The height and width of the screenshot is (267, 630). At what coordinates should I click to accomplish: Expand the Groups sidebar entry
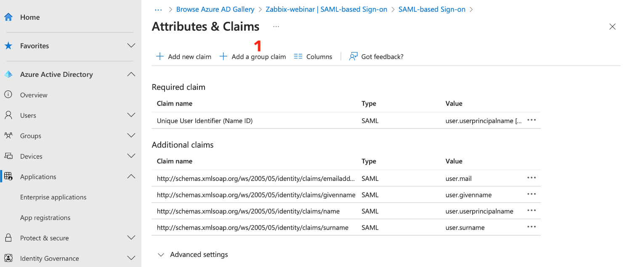pos(131,136)
